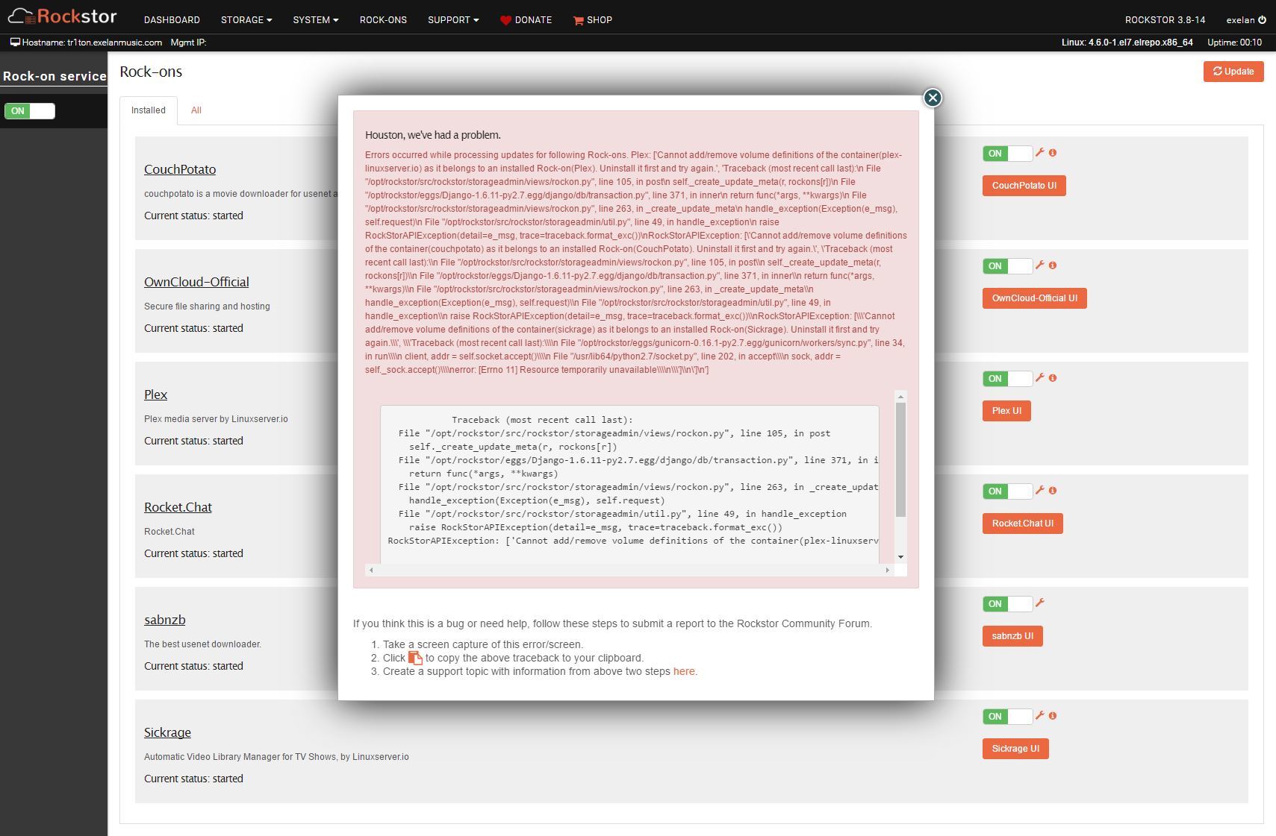Go to DASHBOARD in navbar
This screenshot has width=1276, height=836.
tap(172, 20)
